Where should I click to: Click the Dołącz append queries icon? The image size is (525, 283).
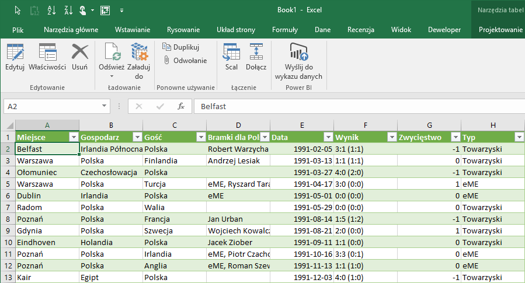[256, 58]
